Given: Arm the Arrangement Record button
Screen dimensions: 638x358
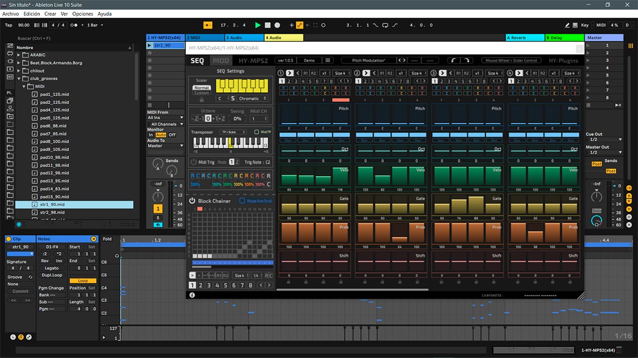Looking at the screenshot, I should (277, 25).
